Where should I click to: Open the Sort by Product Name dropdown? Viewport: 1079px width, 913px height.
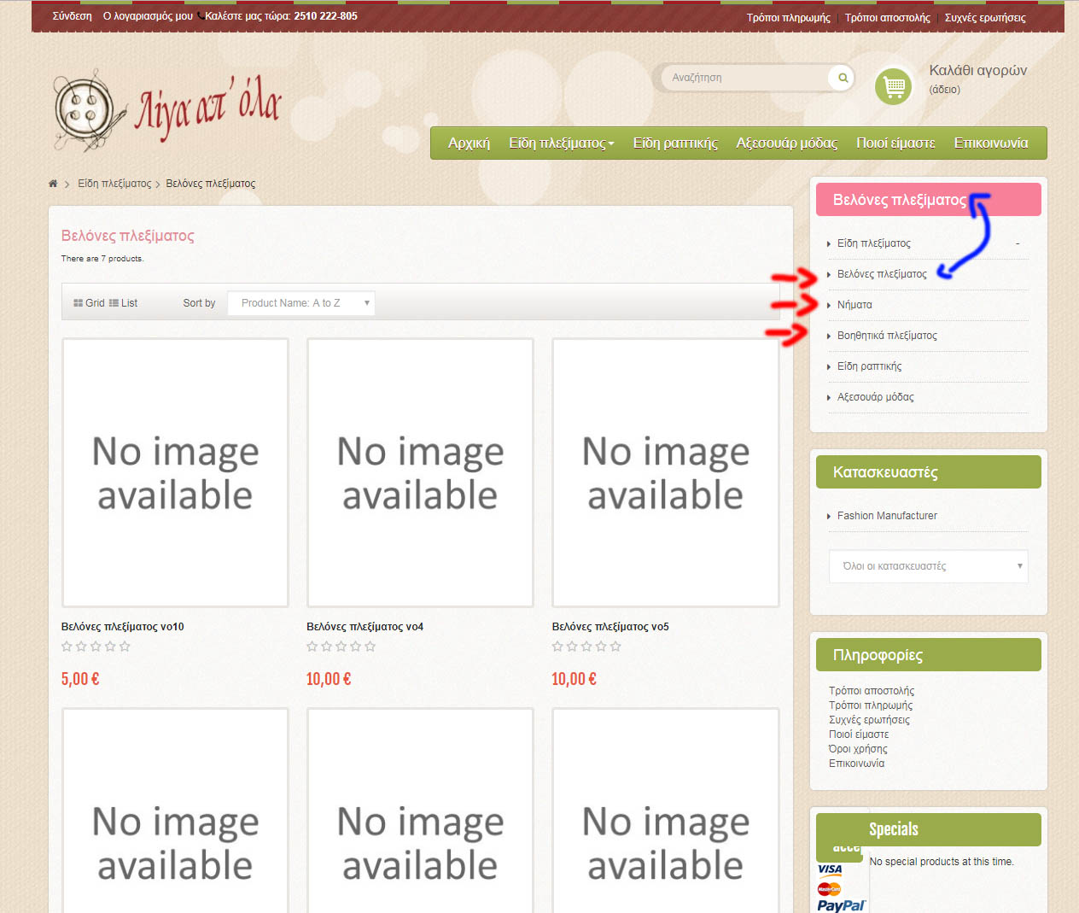click(x=301, y=303)
